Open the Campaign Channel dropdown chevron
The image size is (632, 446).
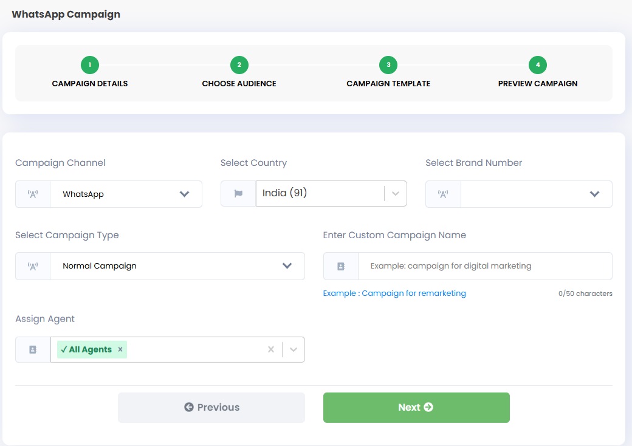[x=185, y=194]
